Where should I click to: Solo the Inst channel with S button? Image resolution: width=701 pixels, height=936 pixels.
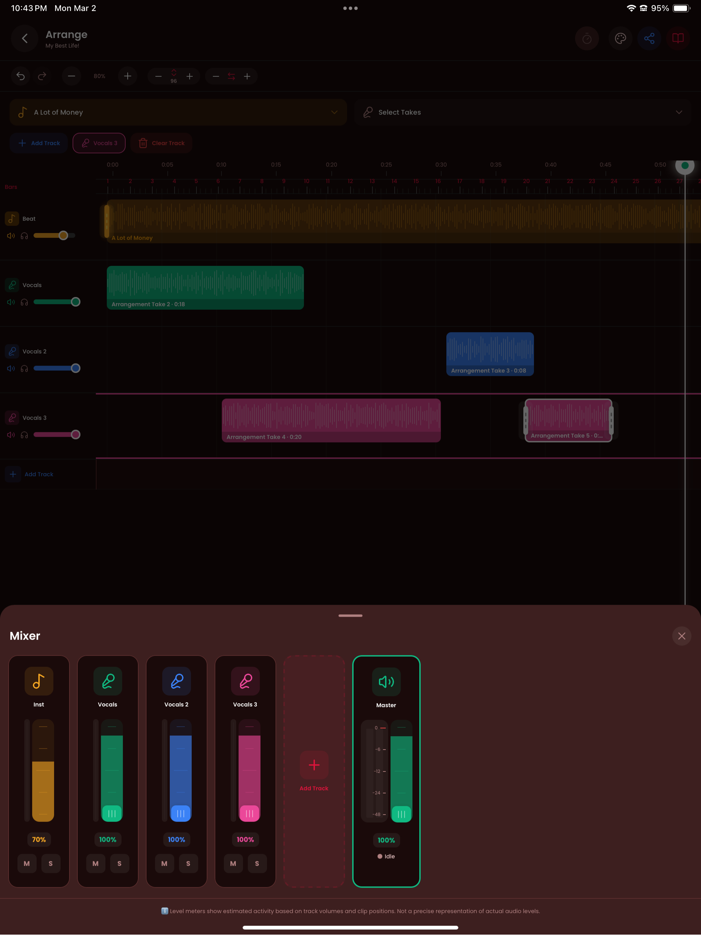[51, 864]
